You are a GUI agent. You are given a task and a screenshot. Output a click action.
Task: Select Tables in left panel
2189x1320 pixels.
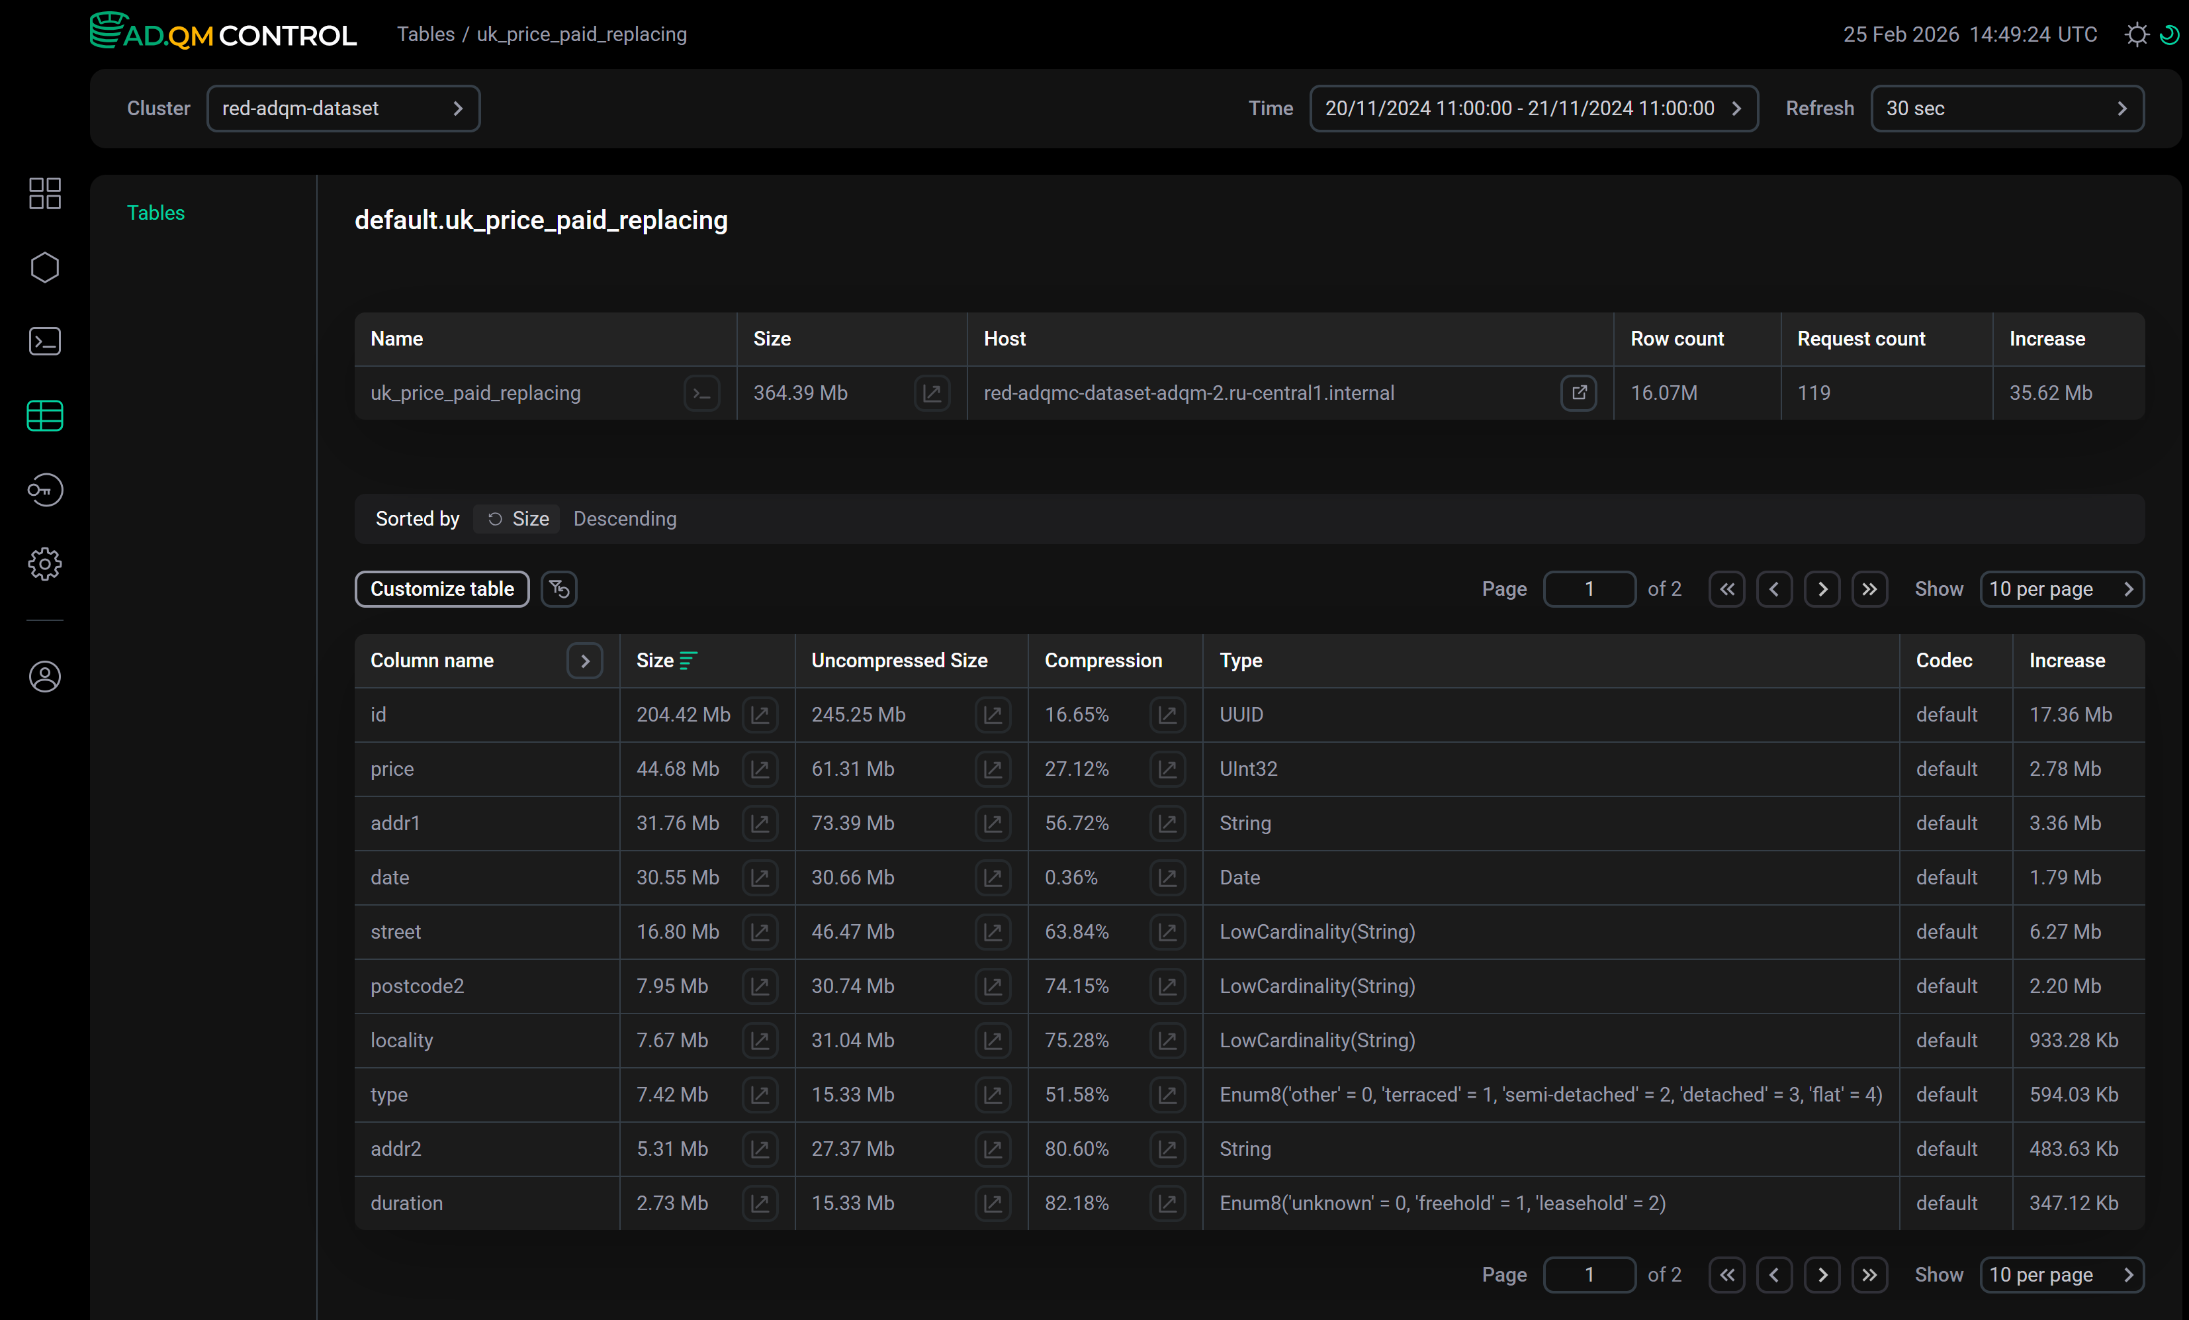point(156,212)
